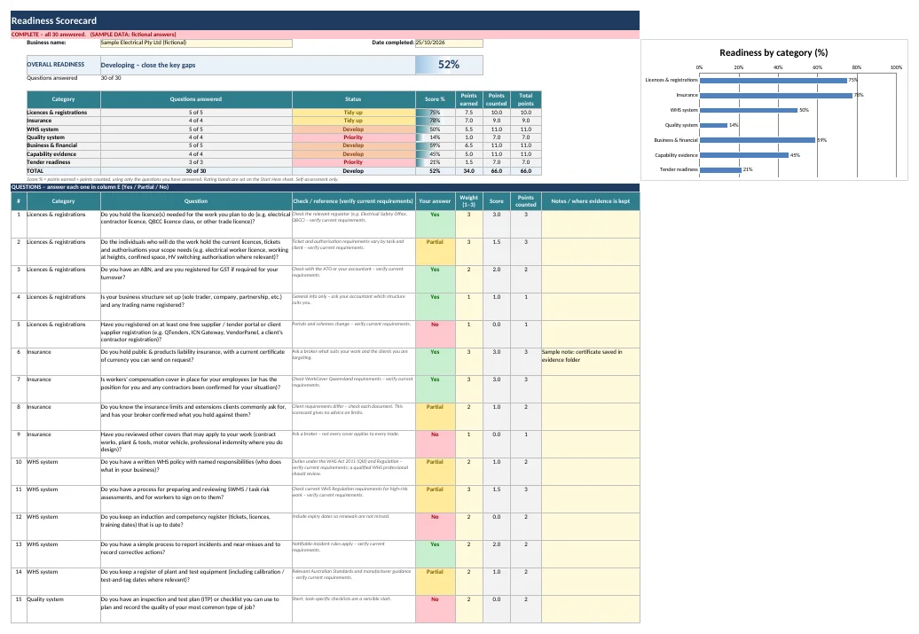The image size is (919, 634).
Task: Click the 78% score data bar cell
Action: click(x=435, y=121)
